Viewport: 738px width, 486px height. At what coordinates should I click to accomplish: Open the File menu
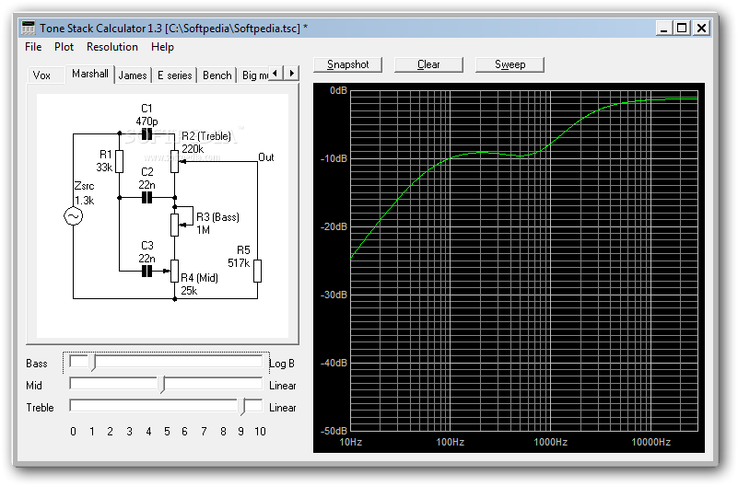(x=33, y=47)
